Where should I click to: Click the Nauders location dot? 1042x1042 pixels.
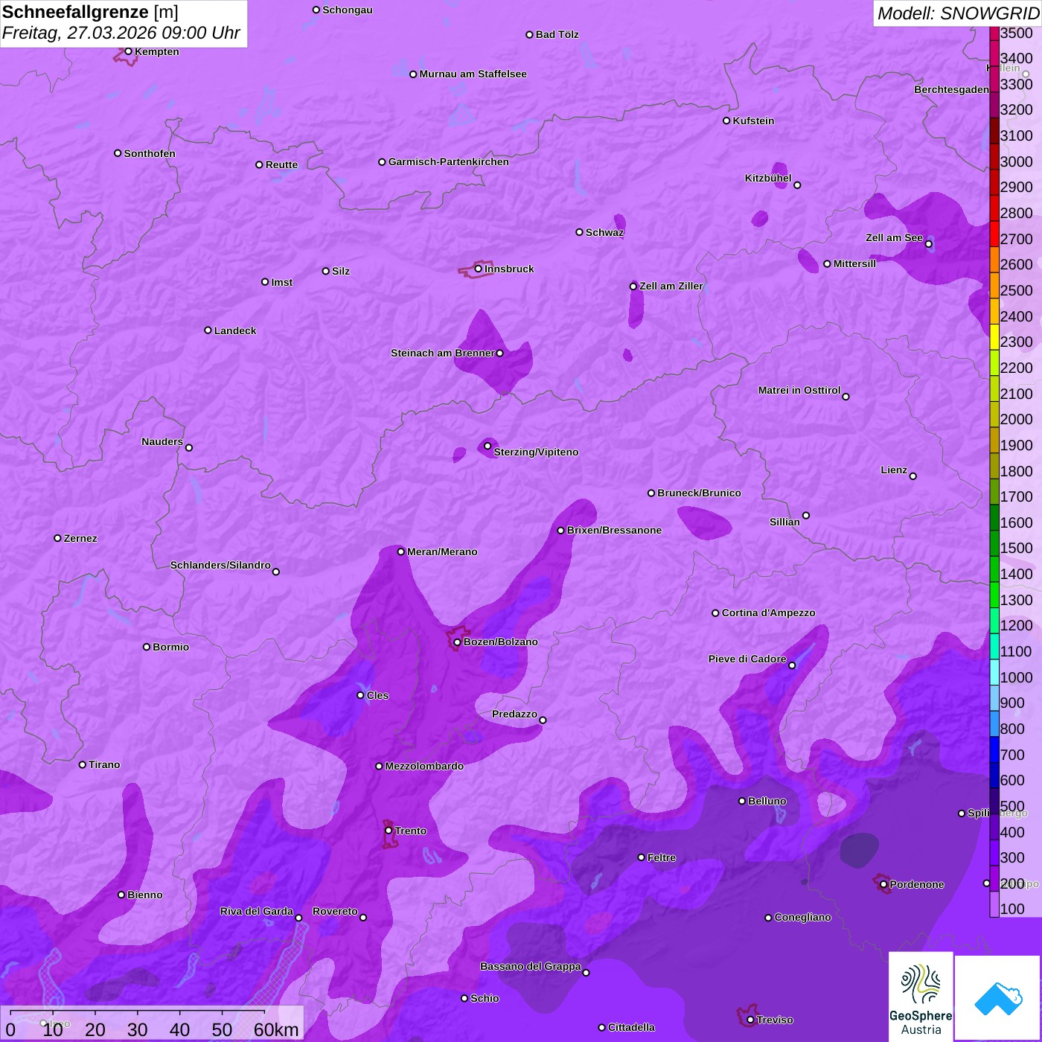(189, 448)
